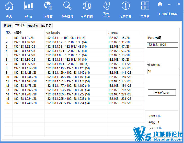Click host range 192.168.1.81 > 192.168.1.94
The width and height of the screenshot is (184, 143).
point(66,60)
